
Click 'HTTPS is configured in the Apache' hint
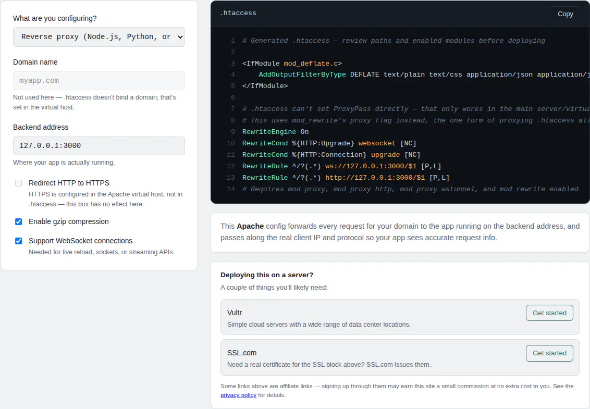(106, 199)
